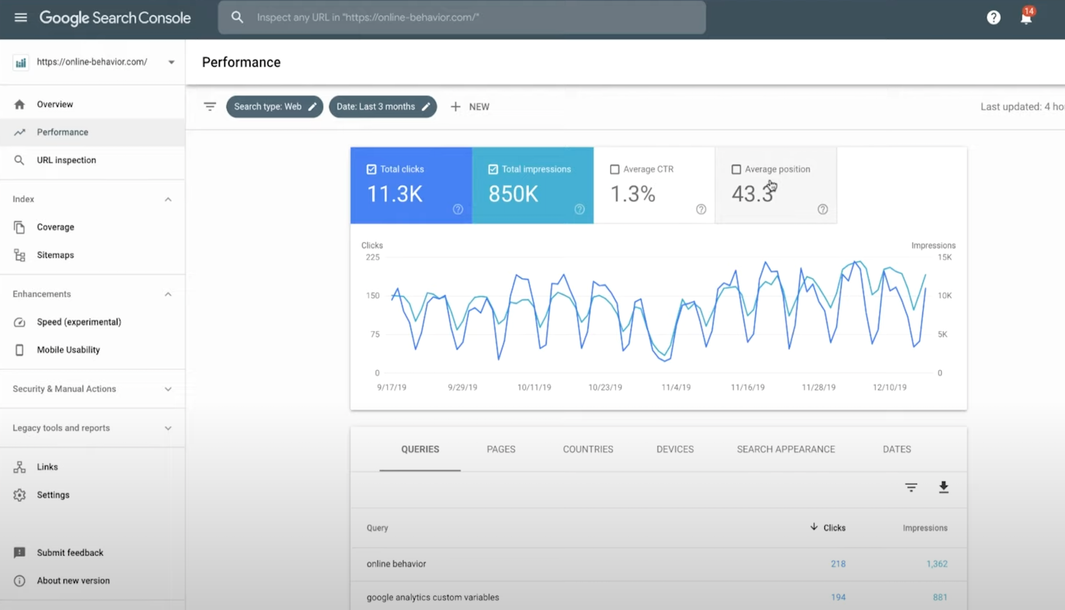Add a NEW filter
Viewport: 1065px width, 610px height.
point(470,107)
